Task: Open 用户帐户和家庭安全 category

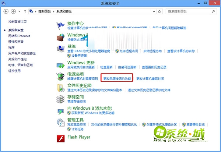Action: pyautogui.click(x=22, y=53)
